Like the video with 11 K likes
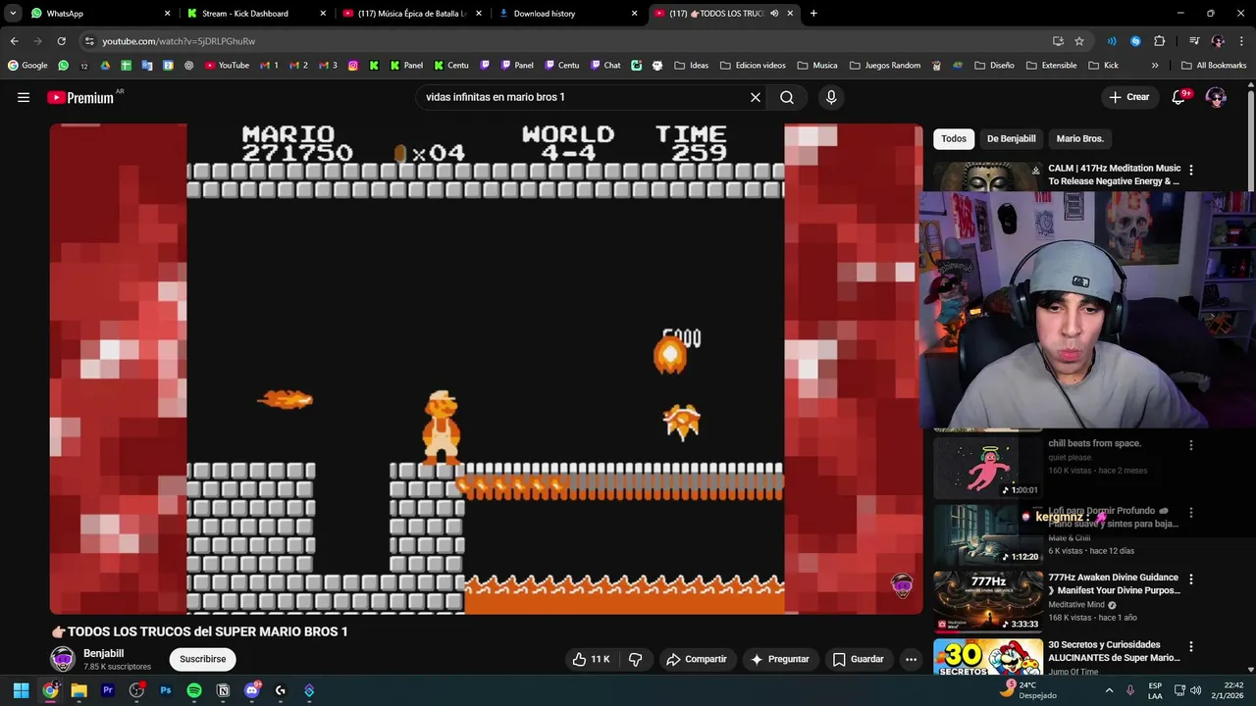1256x706 pixels. [x=591, y=659]
